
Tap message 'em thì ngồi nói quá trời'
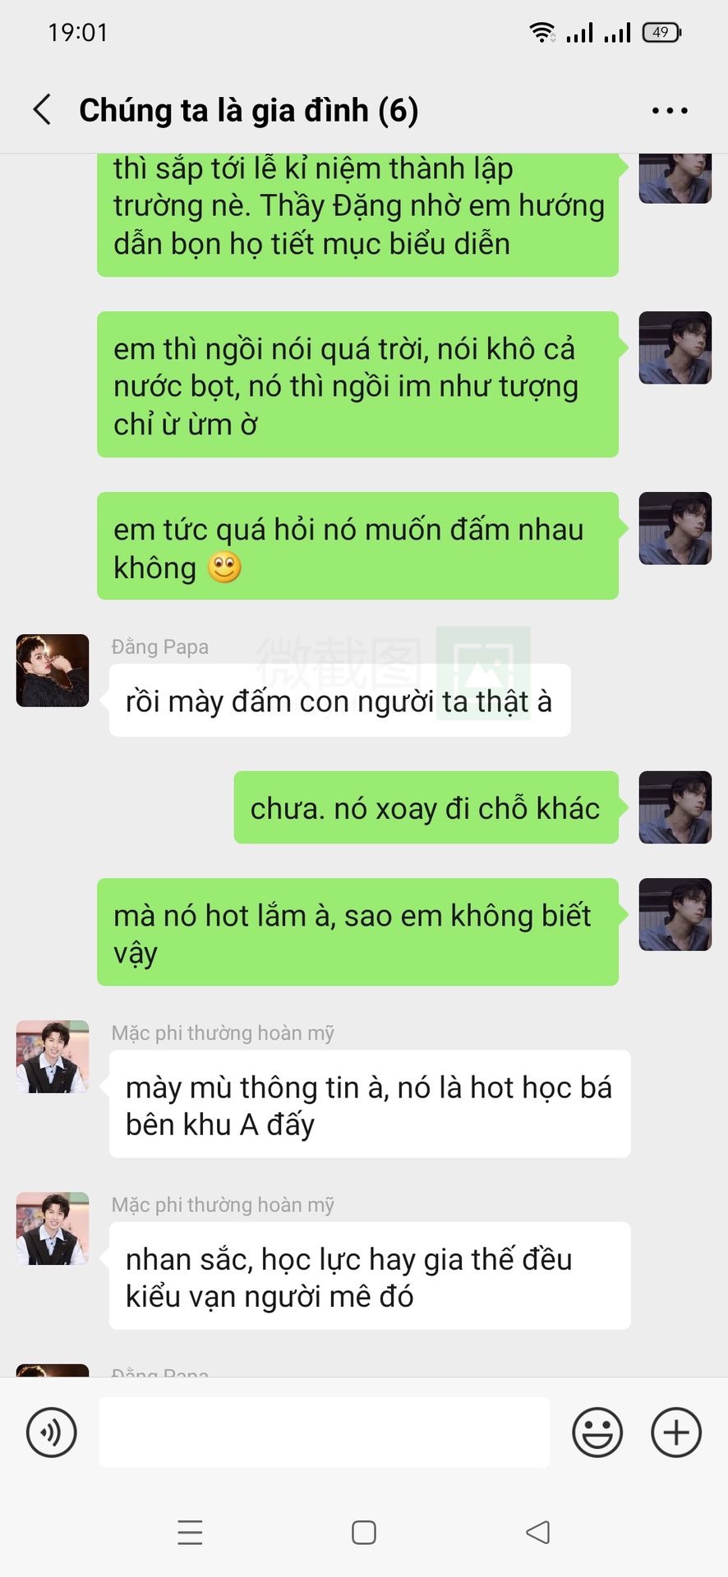point(357,384)
